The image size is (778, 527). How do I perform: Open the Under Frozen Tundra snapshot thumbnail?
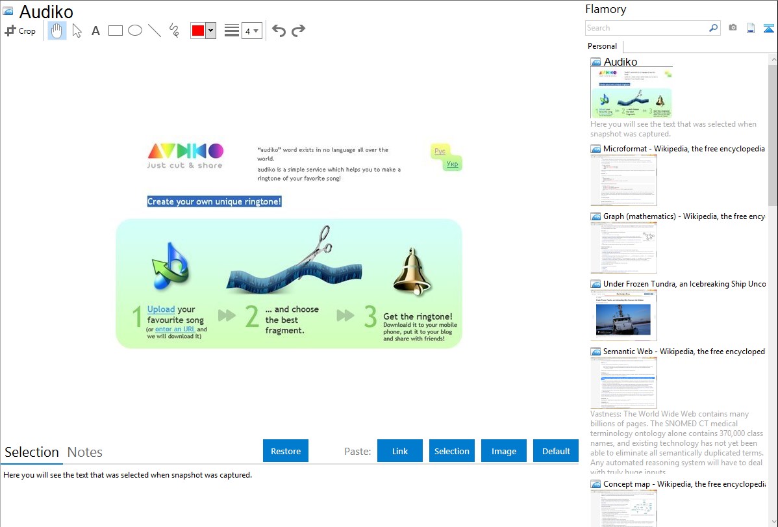[623, 315]
